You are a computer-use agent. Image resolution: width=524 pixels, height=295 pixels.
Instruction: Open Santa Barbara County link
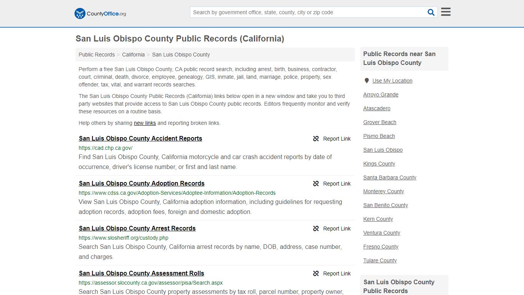pos(390,177)
